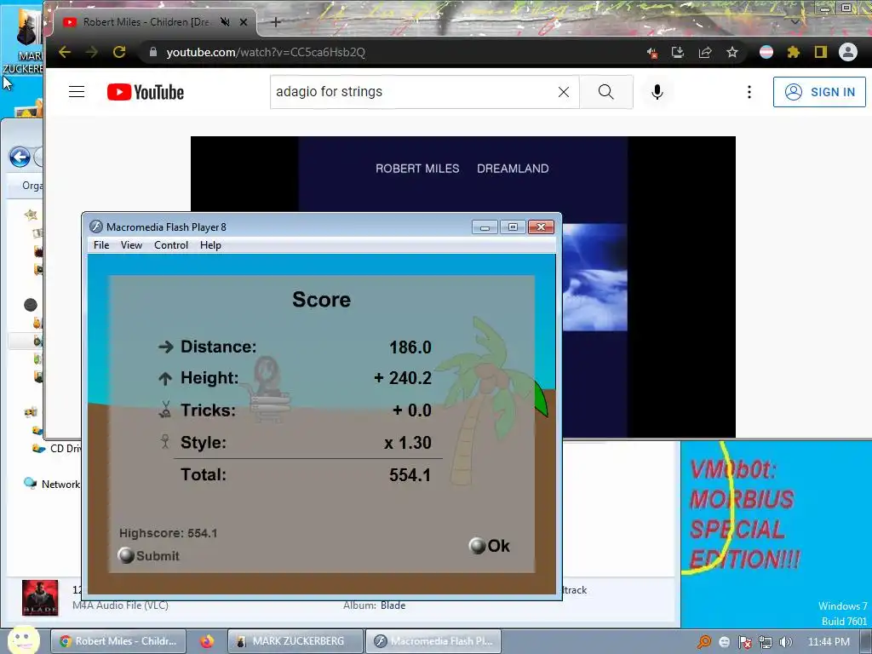Screen dimensions: 872x654
Task: Close the Robert Miles - Children tab
Action: pos(244,22)
